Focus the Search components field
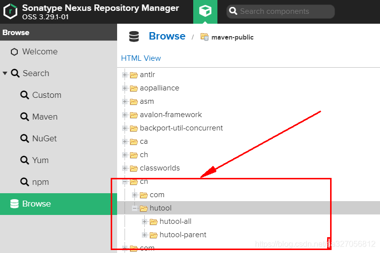Screen dimensions: 380x253 click(281, 11)
